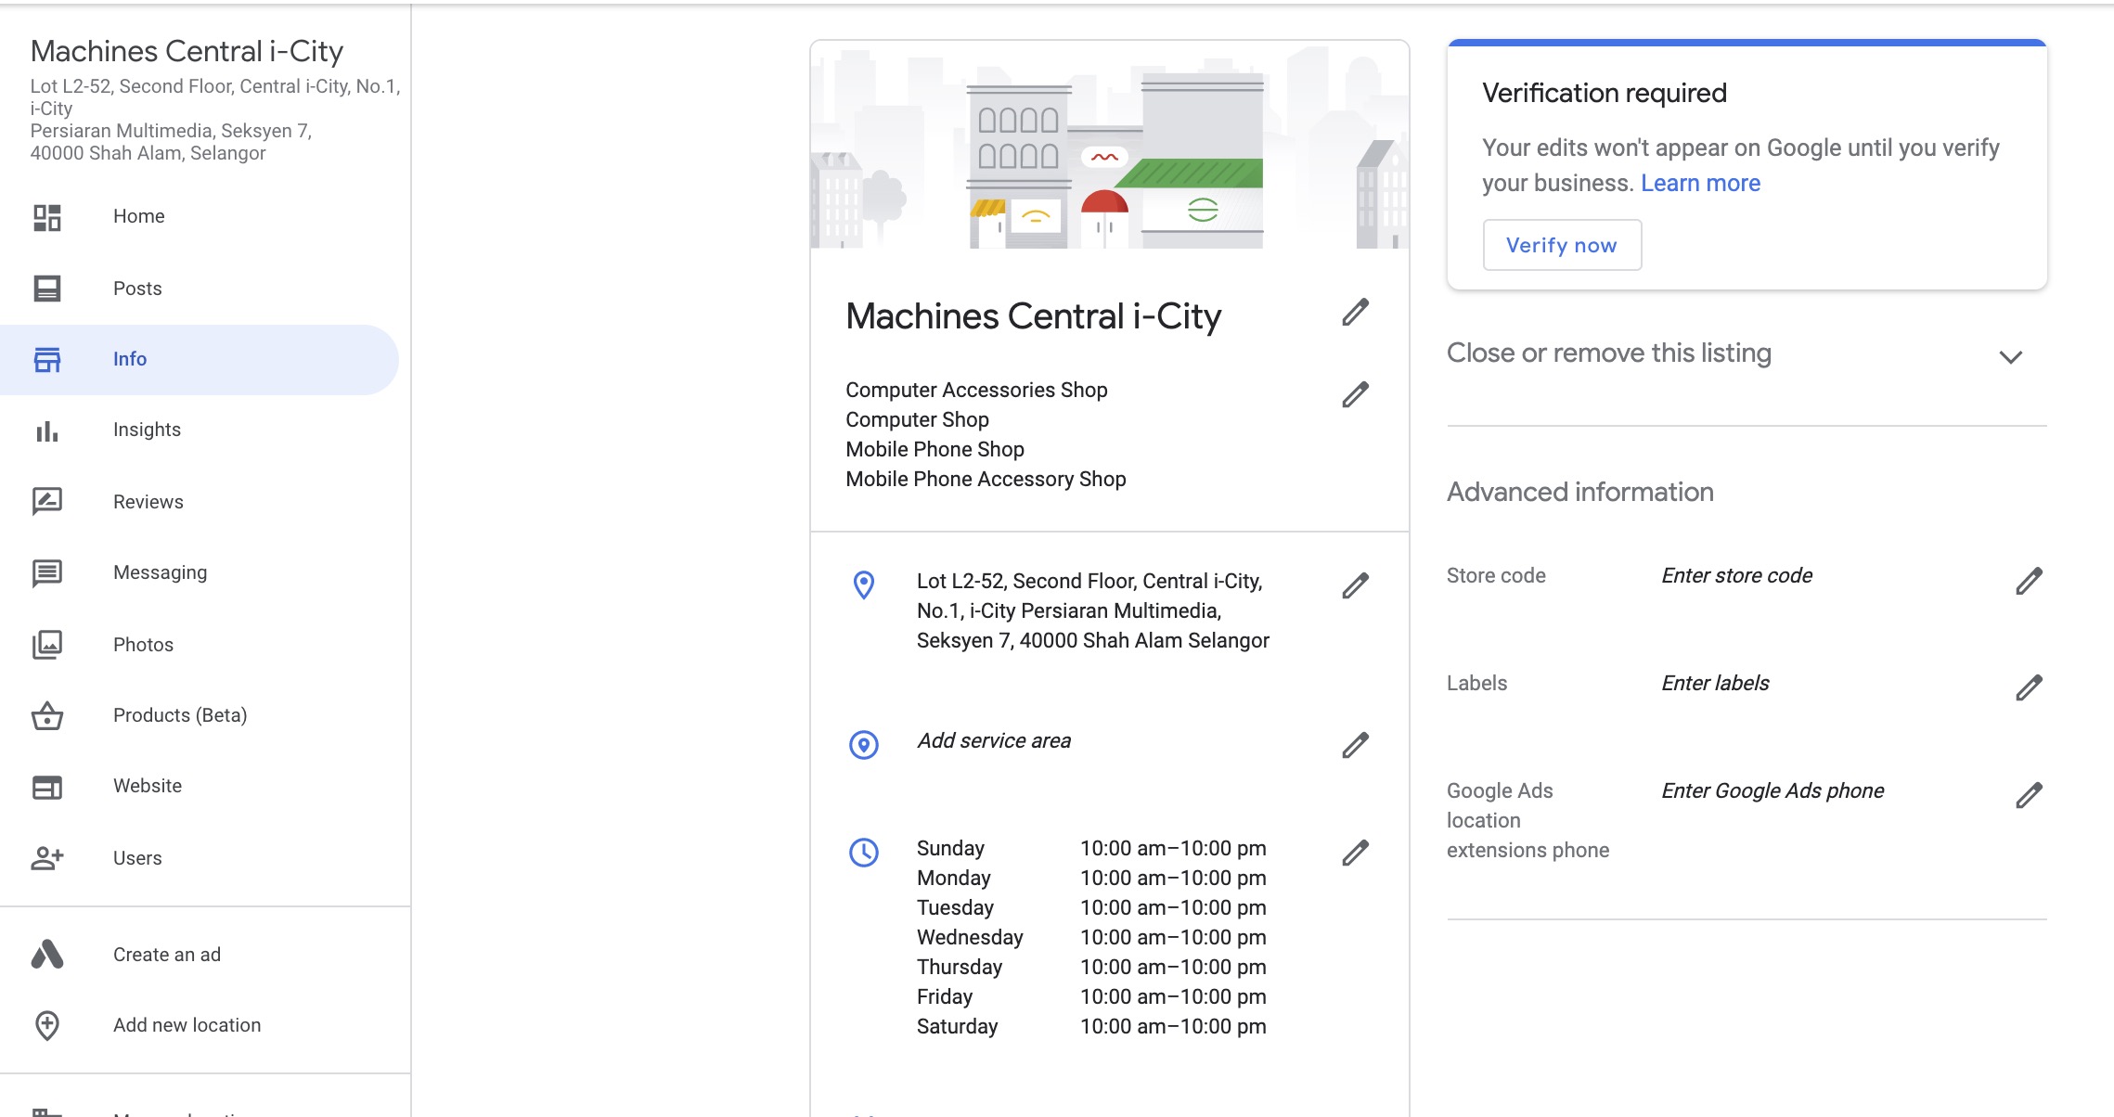The image size is (2114, 1117).
Task: Click the Messaging chat icon
Action: point(47,573)
